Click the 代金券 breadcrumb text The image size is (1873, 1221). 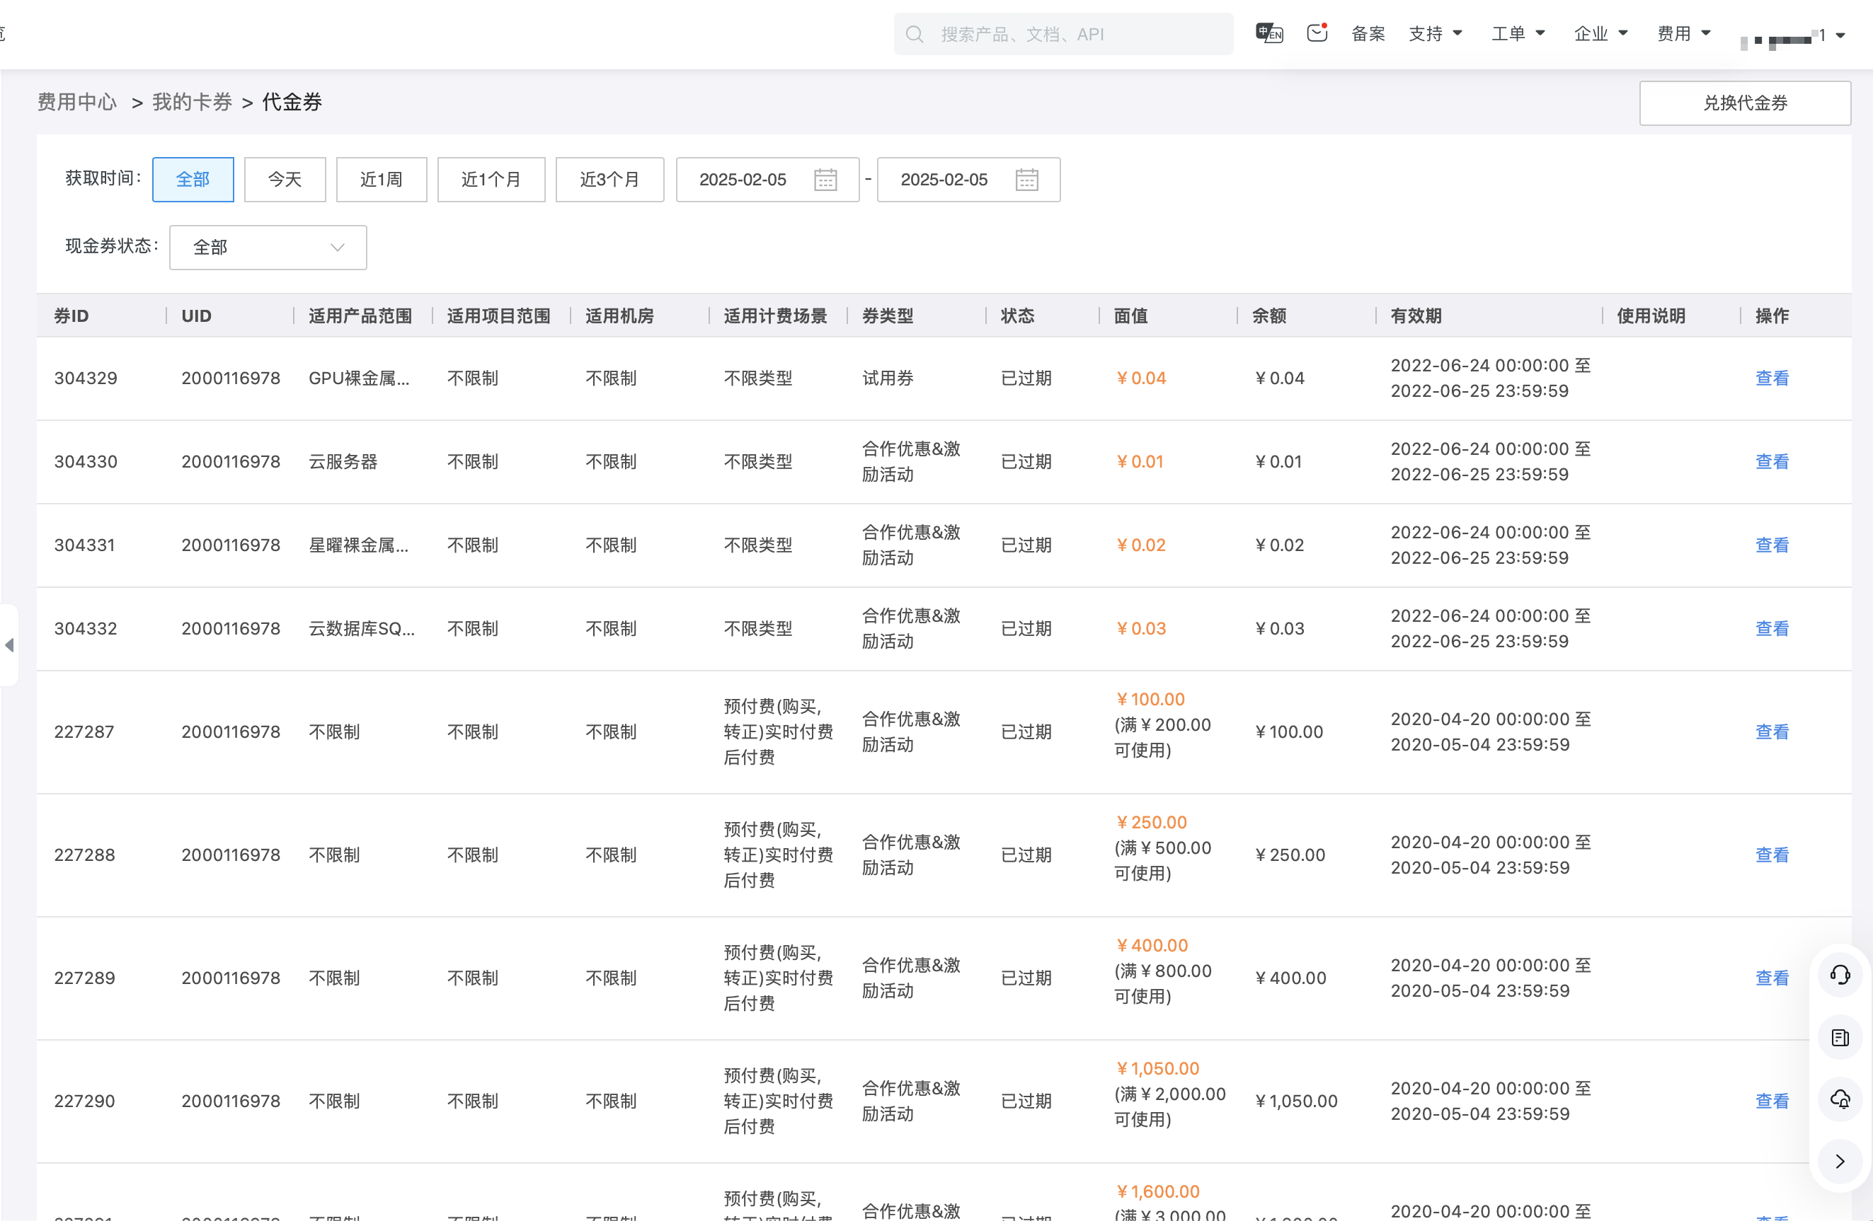tap(292, 103)
